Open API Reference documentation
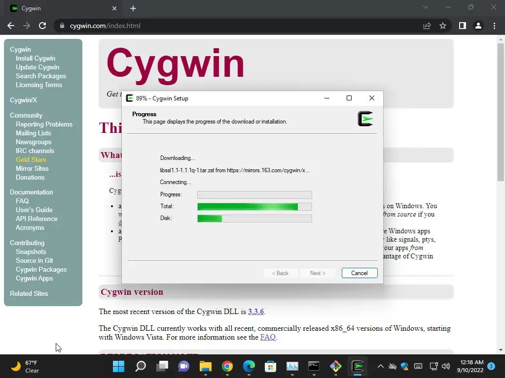This screenshot has height=378, width=505. pos(36,219)
